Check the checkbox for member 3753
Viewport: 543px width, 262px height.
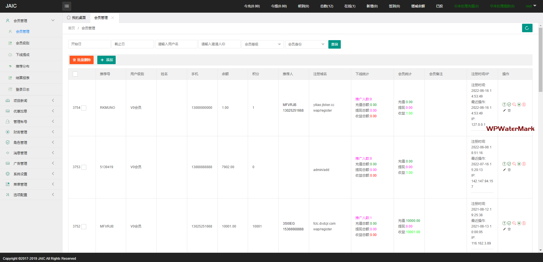[x=84, y=167]
